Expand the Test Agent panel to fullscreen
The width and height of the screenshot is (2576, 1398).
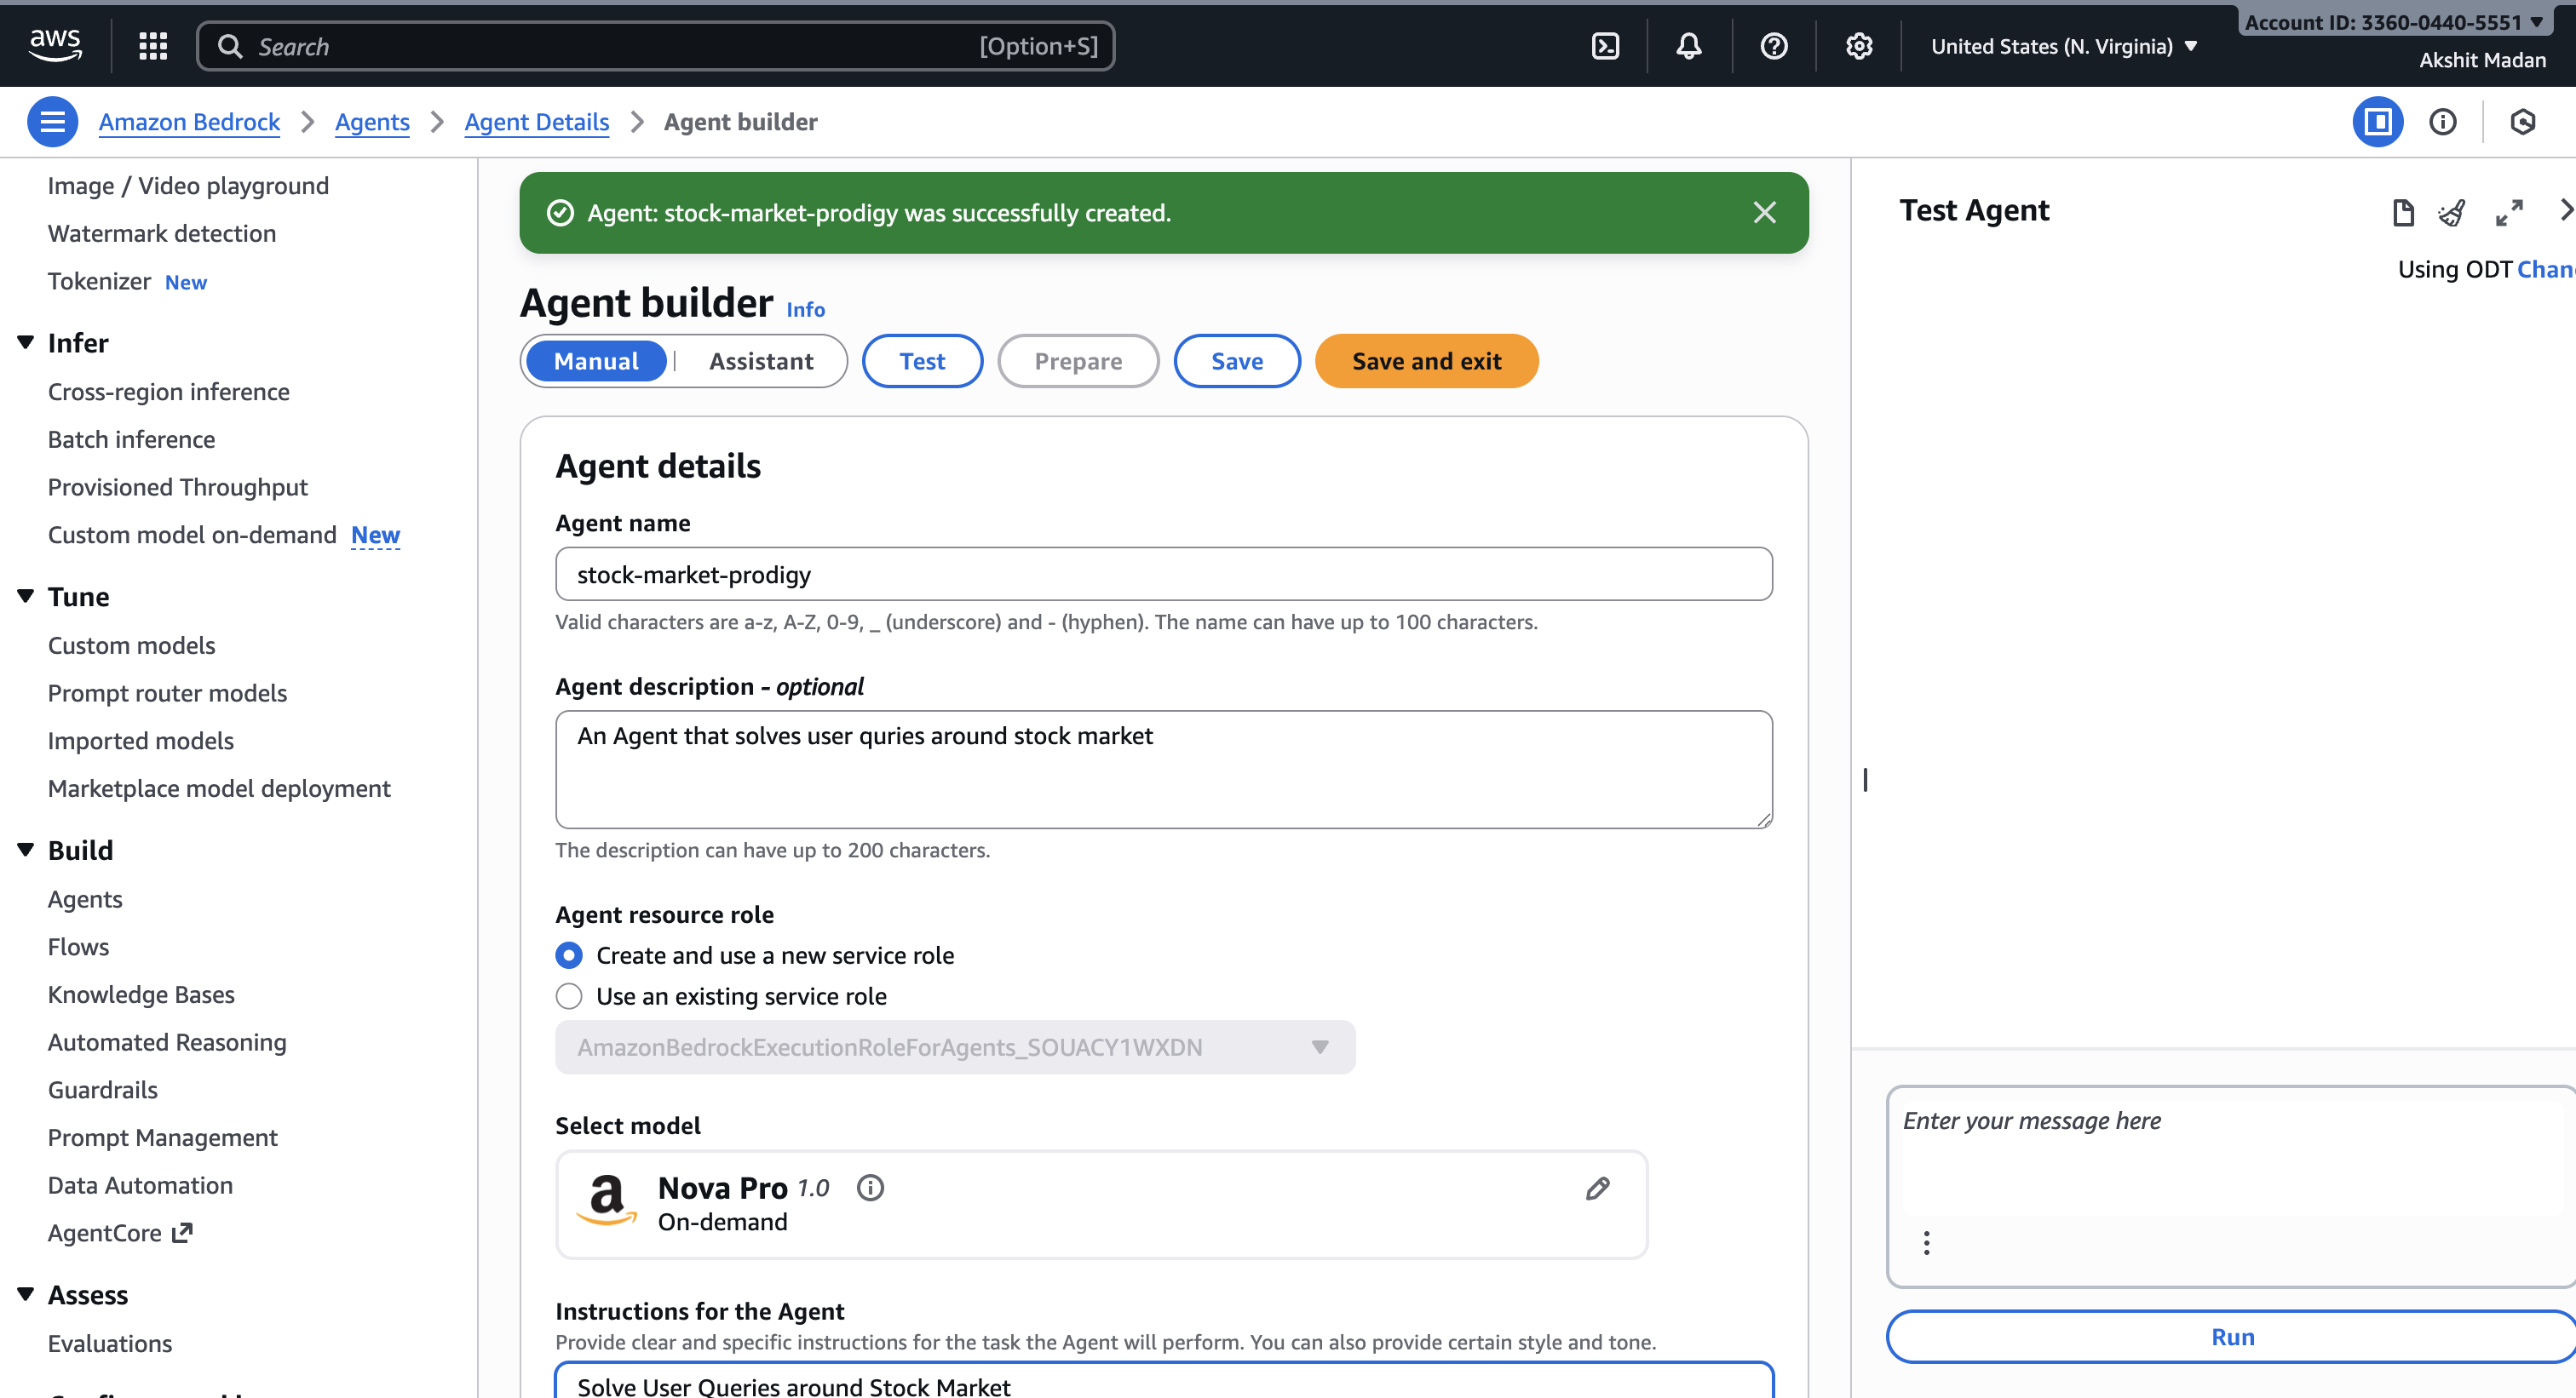[x=2508, y=212]
